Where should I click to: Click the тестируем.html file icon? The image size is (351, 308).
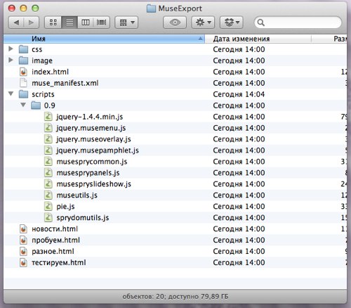tap(23, 262)
